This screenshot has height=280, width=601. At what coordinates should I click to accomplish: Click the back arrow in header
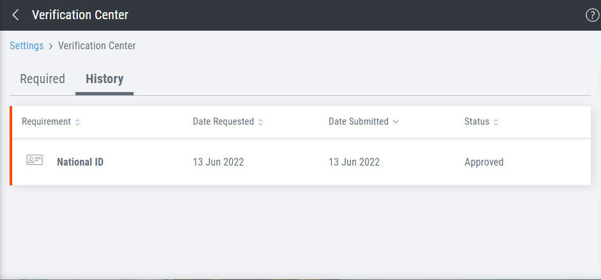click(x=16, y=15)
